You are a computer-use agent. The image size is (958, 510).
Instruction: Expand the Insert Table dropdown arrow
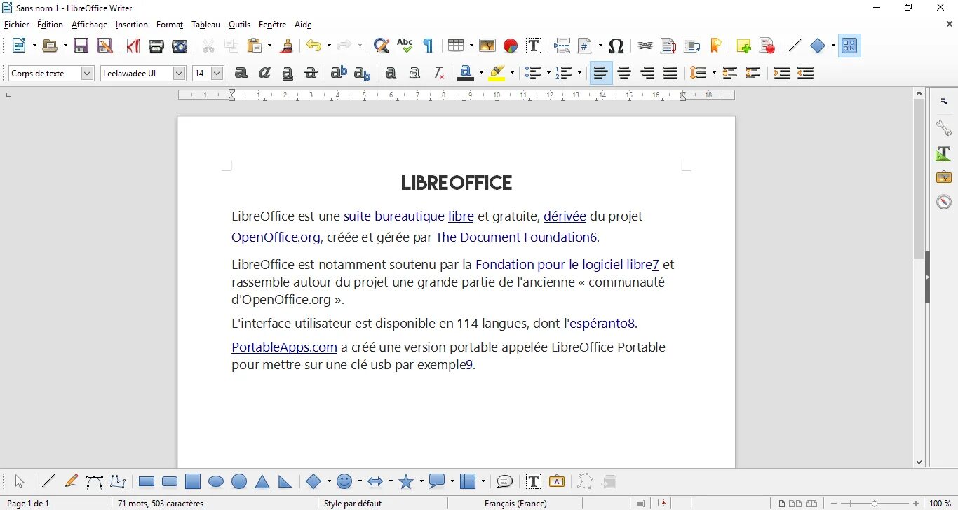(x=471, y=46)
